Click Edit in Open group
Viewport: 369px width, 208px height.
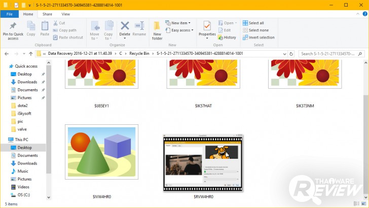225,30
